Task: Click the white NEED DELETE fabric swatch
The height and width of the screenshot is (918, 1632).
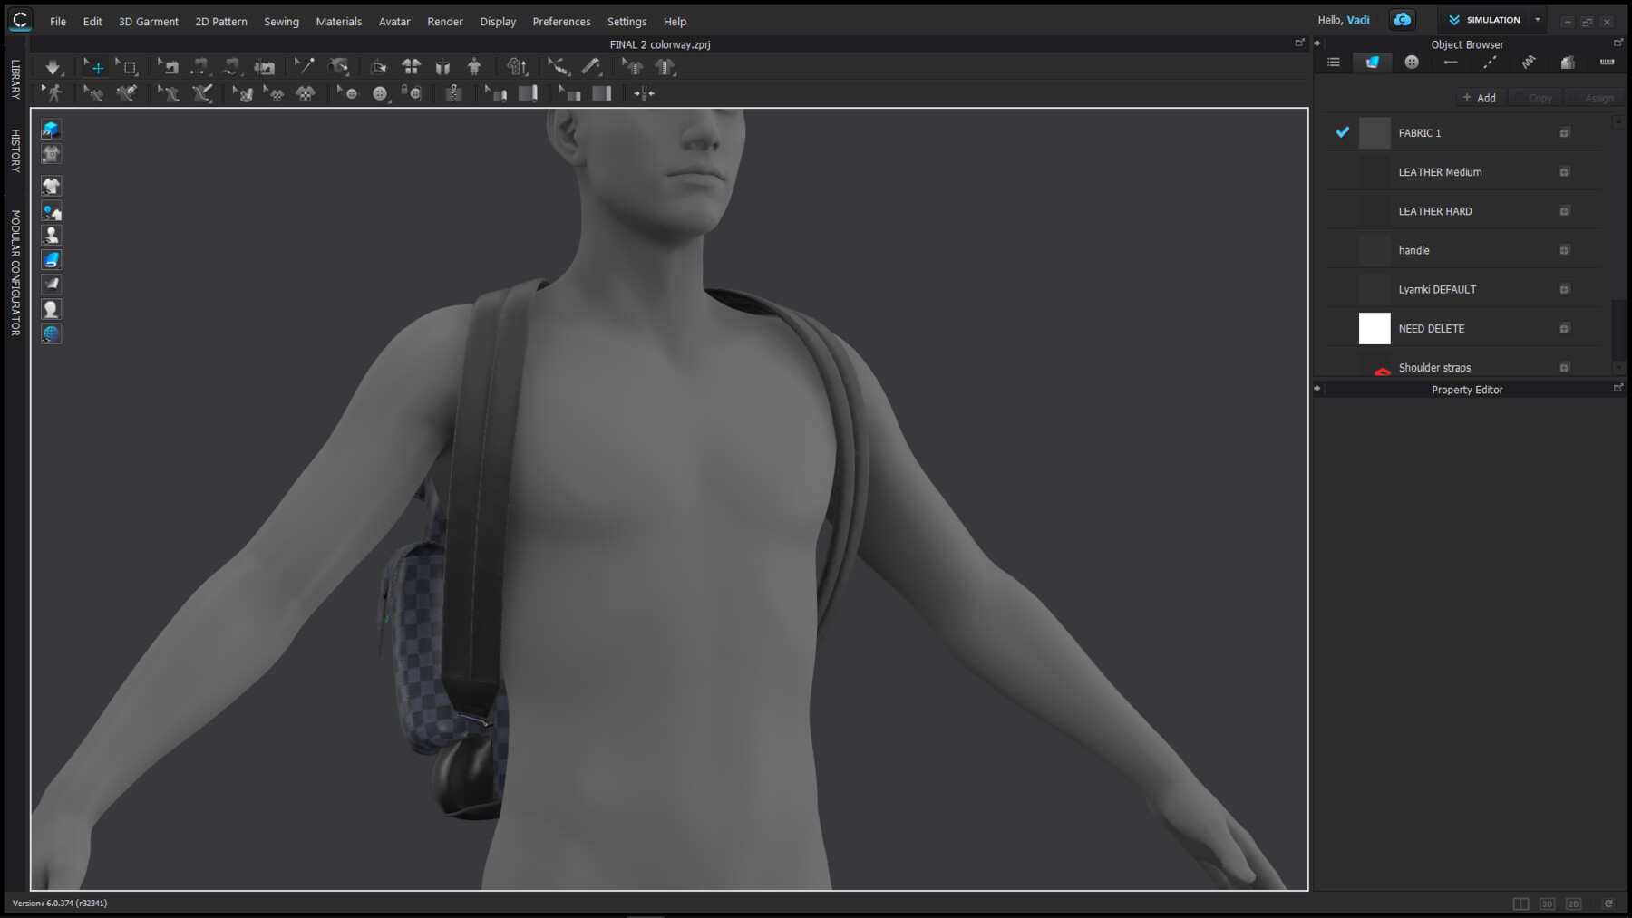Action: 1375,328
